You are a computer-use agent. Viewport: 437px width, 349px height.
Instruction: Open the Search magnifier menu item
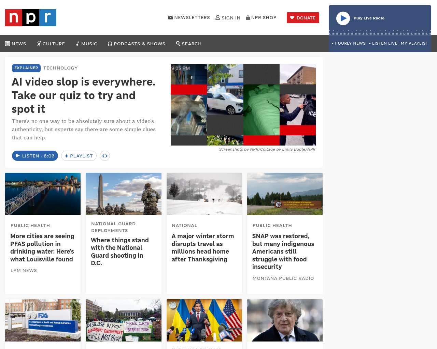tap(189, 44)
